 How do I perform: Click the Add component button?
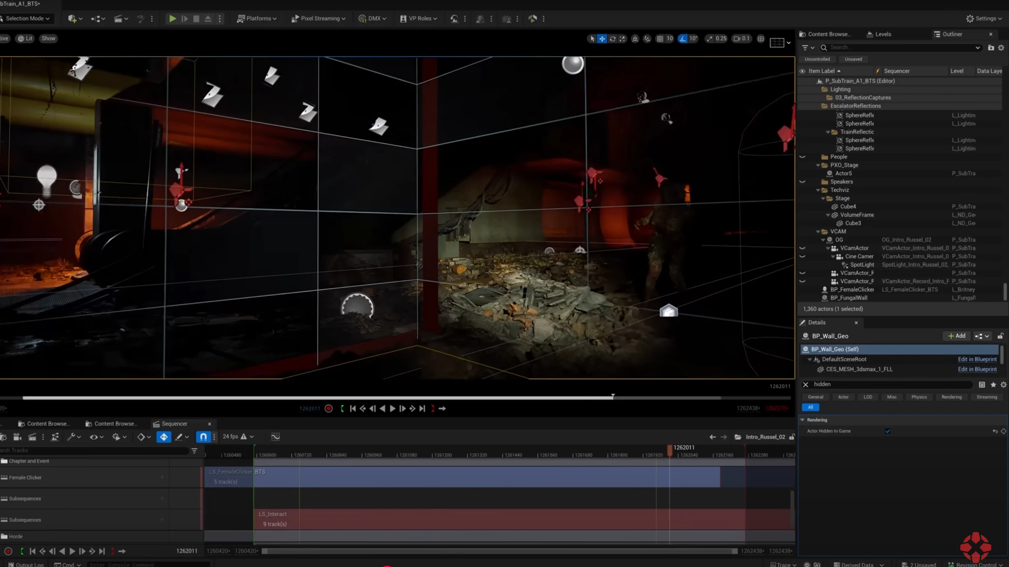[x=957, y=336]
